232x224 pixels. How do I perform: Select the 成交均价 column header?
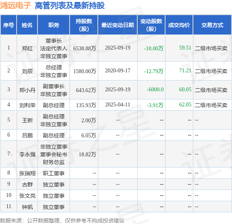point(179,25)
